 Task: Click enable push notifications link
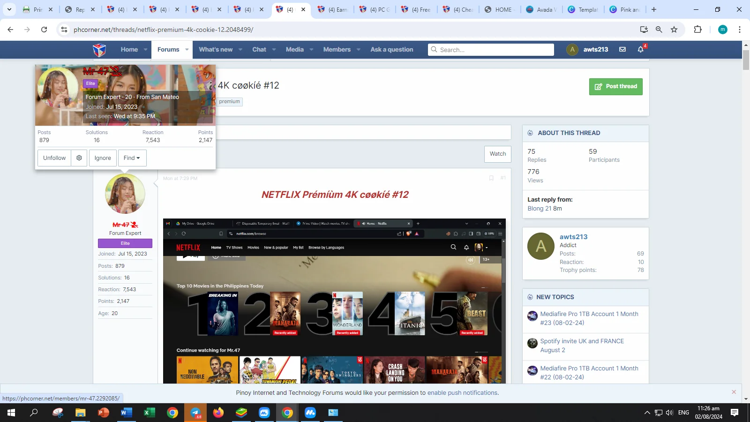tap(462, 393)
